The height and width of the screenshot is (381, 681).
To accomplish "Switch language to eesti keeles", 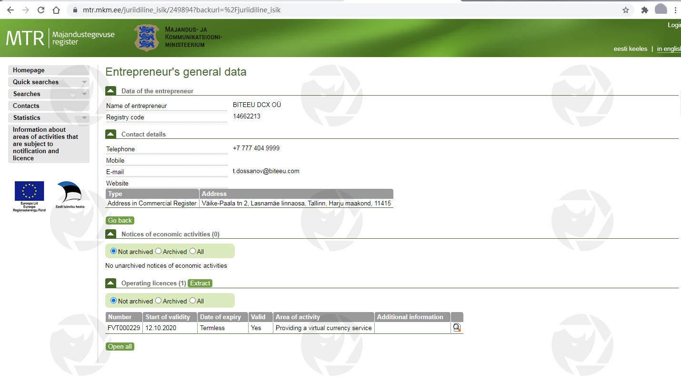I will (630, 49).
